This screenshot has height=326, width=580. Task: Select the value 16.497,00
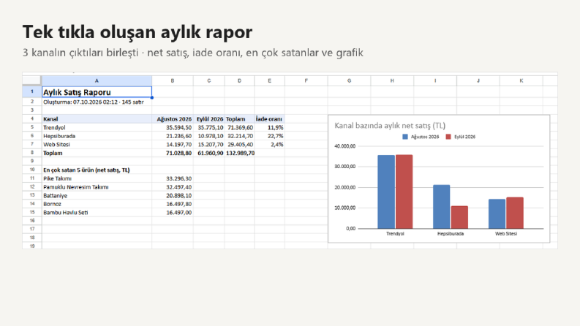pyautogui.click(x=173, y=212)
